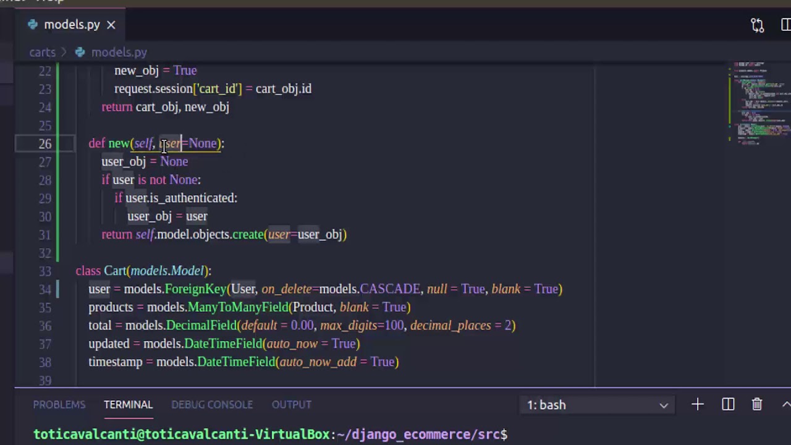This screenshot has height=445, width=791.
Task: Click "request.session['cart_id']" on line 23
Action: click(x=178, y=88)
